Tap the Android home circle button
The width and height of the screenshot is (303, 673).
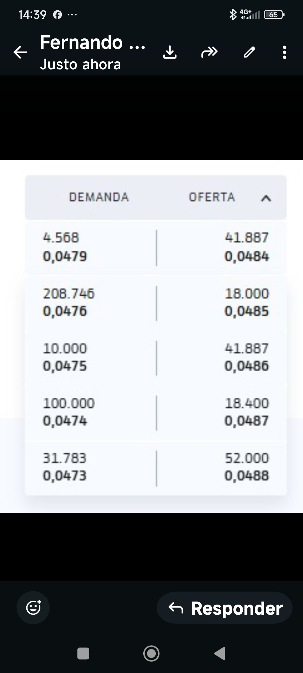tap(151, 653)
